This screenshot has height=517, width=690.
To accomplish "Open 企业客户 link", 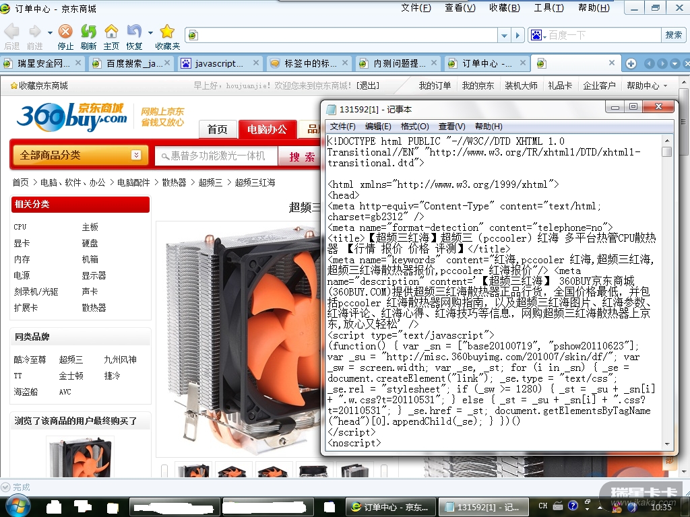I will tap(599, 85).
